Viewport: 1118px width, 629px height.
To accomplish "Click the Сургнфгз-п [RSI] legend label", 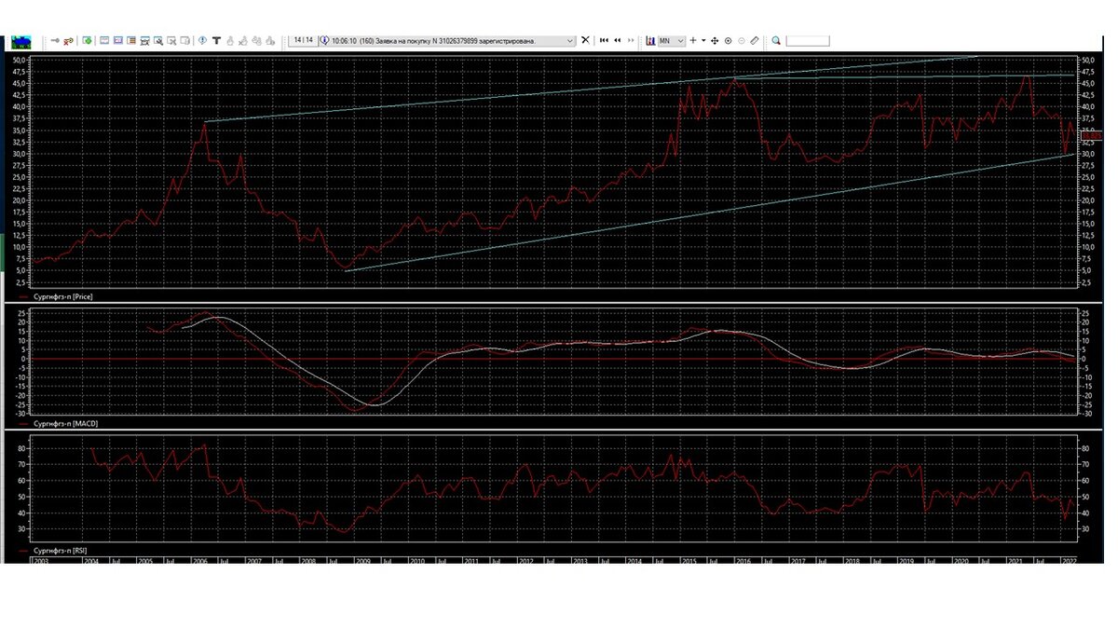I will (x=60, y=553).
